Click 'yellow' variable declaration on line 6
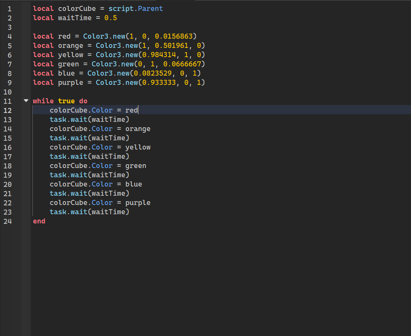Viewport: 411px width, 336px height. pyautogui.click(x=71, y=55)
